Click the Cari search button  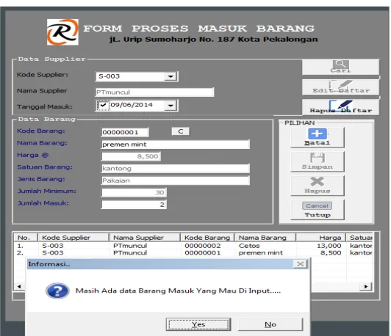click(x=340, y=67)
